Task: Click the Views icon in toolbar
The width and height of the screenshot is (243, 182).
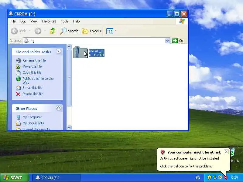Action: [110, 31]
